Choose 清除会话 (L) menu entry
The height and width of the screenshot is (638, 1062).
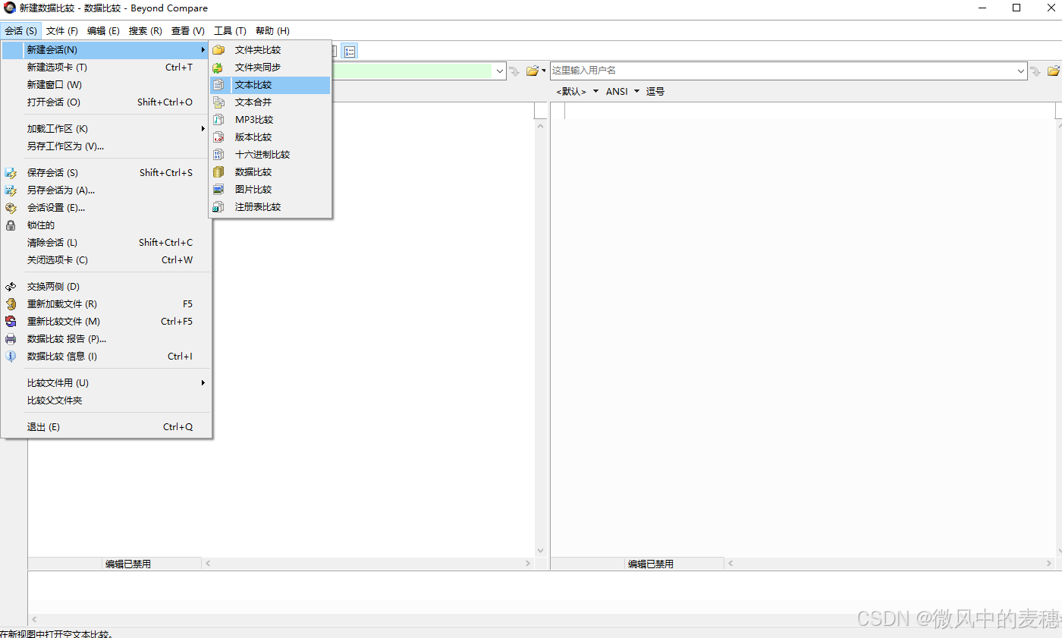[106, 243]
